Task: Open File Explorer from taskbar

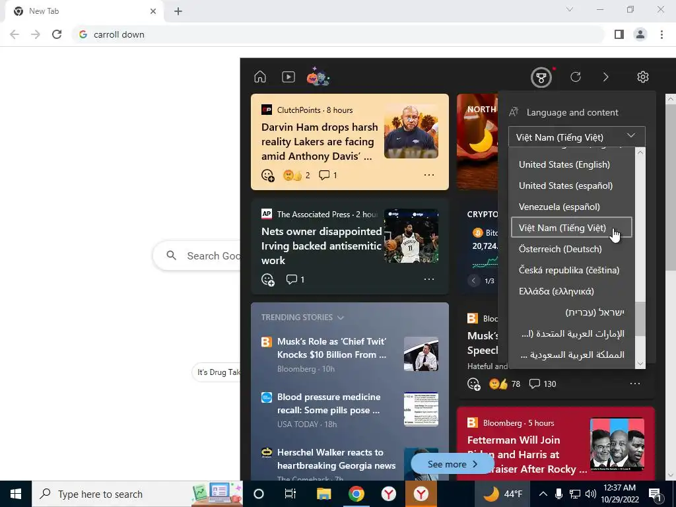Action: (323, 494)
